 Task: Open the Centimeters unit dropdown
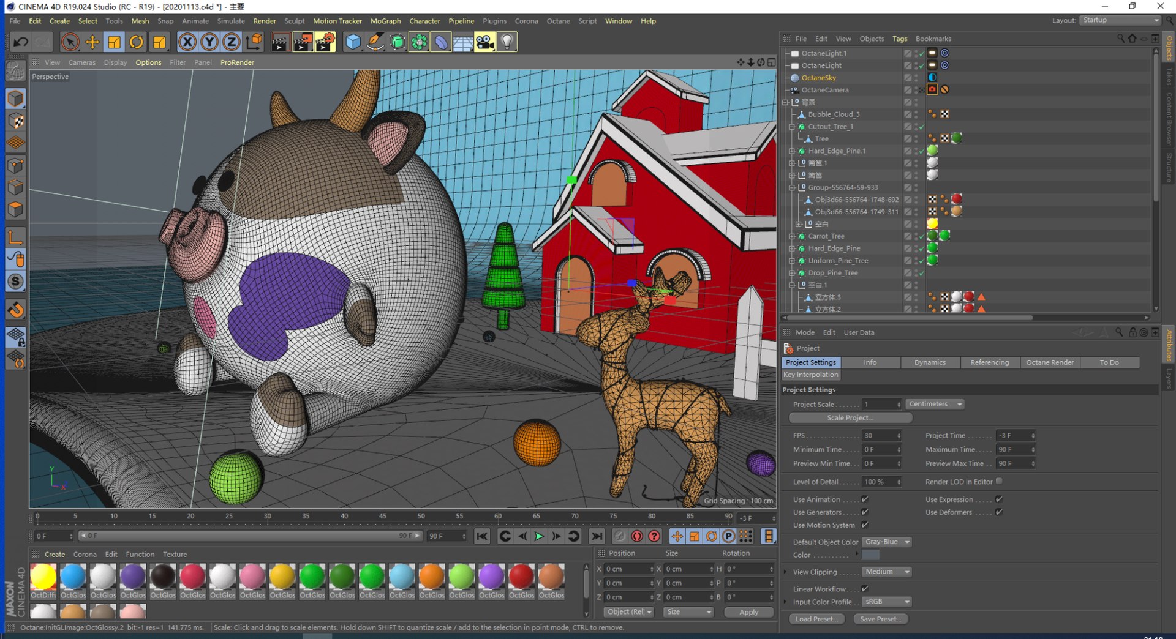pyautogui.click(x=935, y=404)
